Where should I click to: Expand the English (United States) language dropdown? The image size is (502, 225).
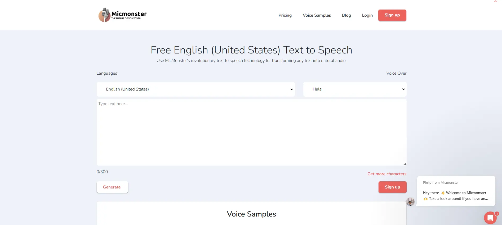point(196,89)
